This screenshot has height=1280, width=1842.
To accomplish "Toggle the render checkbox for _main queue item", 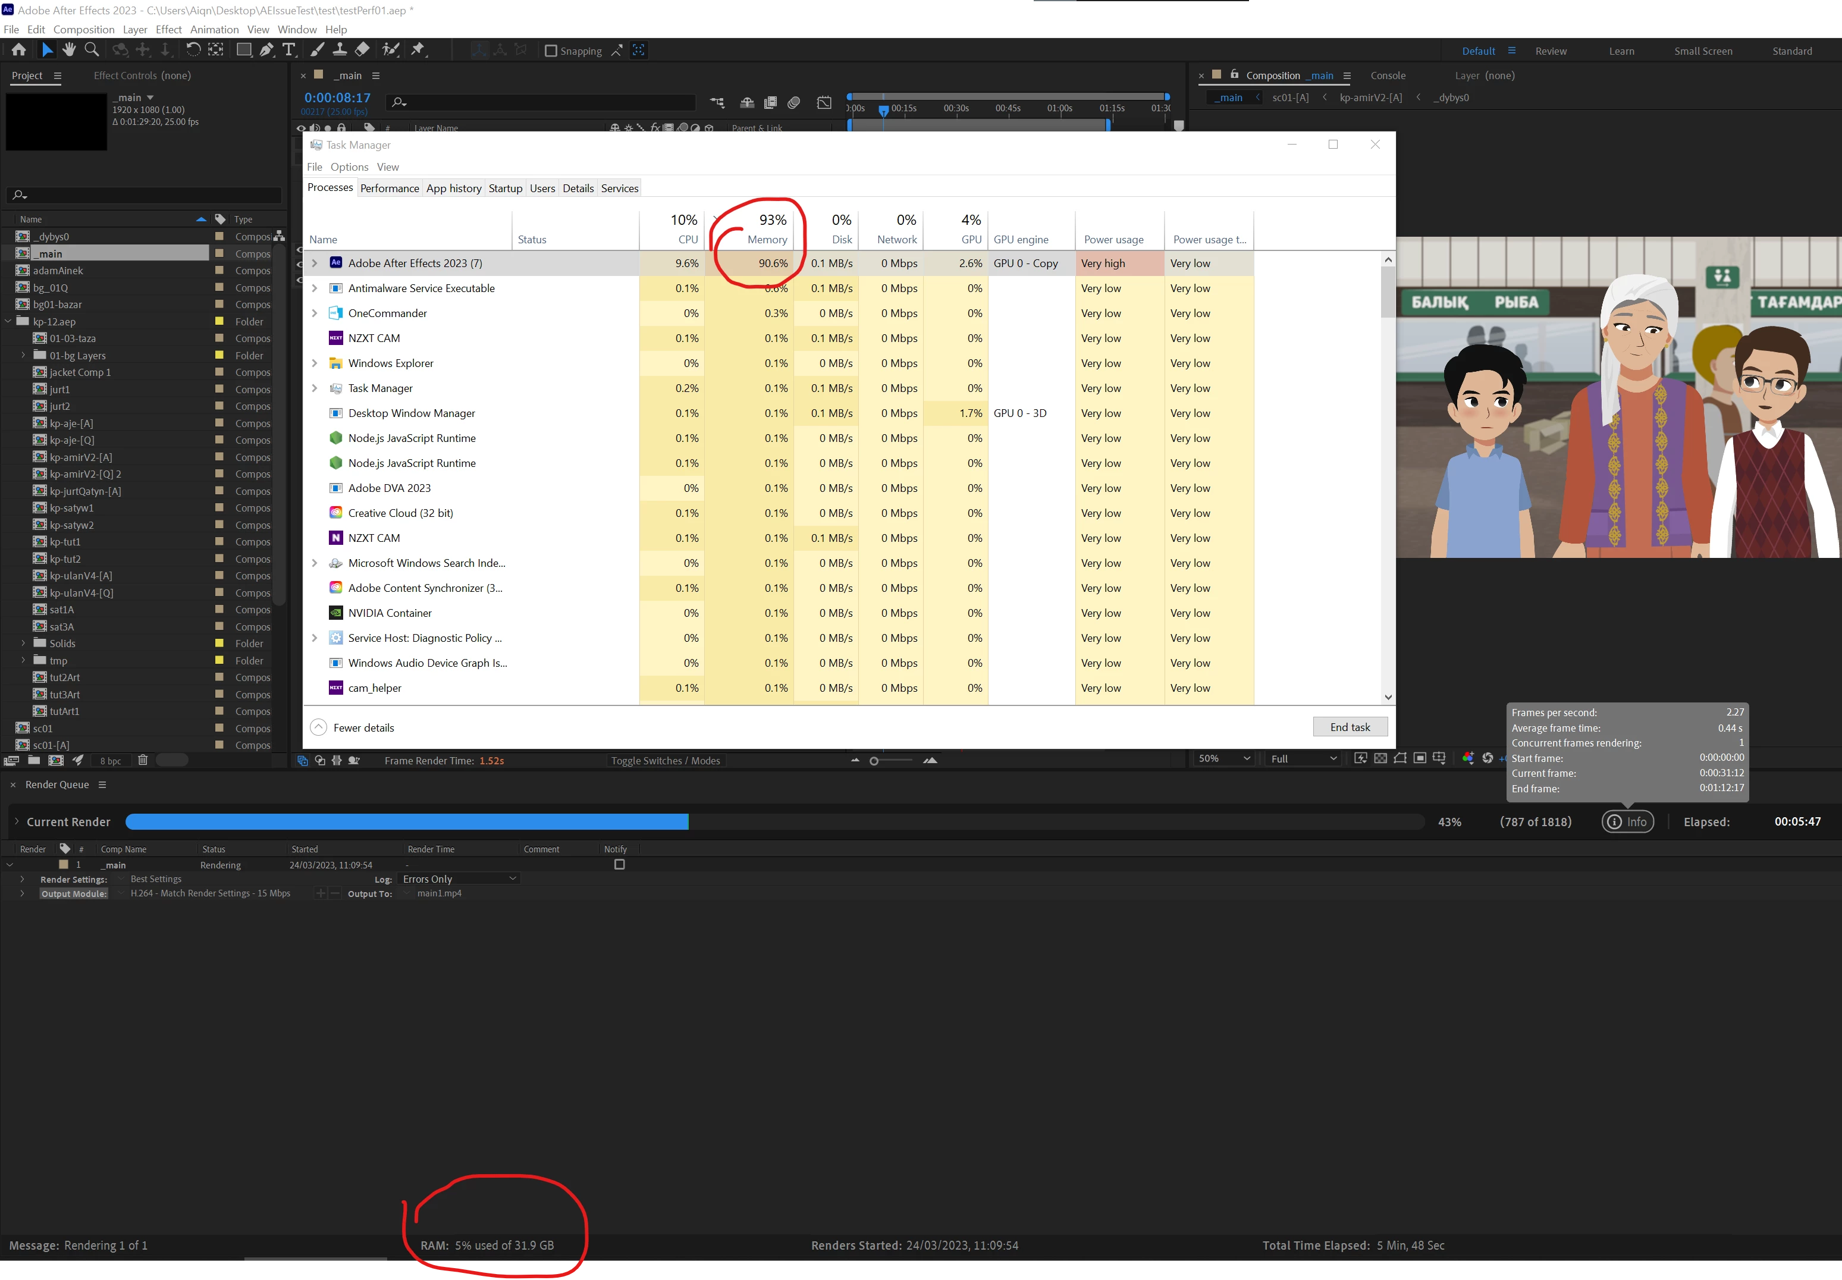I will tap(34, 865).
